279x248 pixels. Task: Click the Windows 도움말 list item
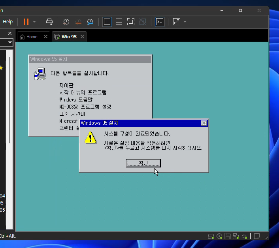coord(76,100)
